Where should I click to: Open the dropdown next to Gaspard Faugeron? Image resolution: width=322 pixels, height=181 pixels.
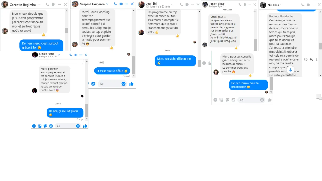click(x=107, y=4)
